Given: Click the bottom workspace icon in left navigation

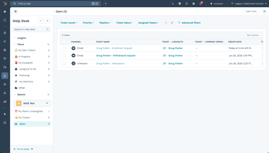Looking at the screenshot, I should 5,123.
